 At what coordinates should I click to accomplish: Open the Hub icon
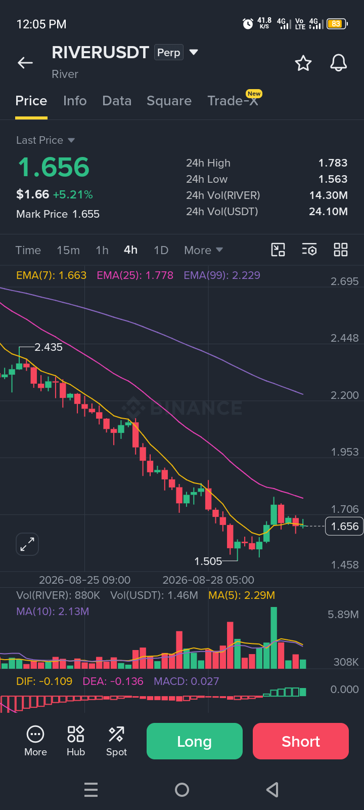tap(76, 741)
